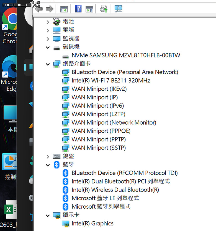The width and height of the screenshot is (216, 231).
Task: Select the 電池 battery category icon
Action: pyautogui.click(x=56, y=22)
